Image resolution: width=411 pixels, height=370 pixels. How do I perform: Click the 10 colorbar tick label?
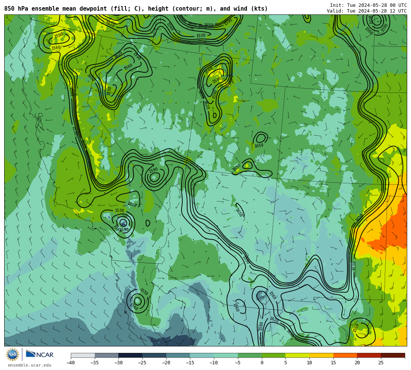309,363
